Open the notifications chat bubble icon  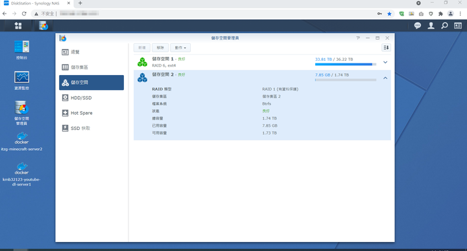418,26
